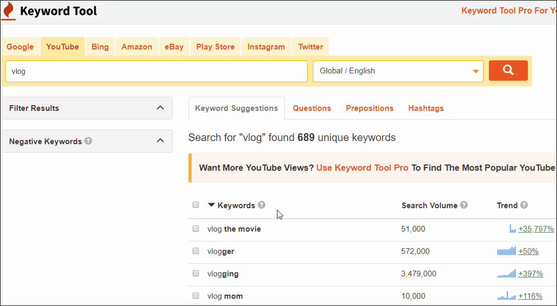Switch to the Bing tab

point(100,46)
